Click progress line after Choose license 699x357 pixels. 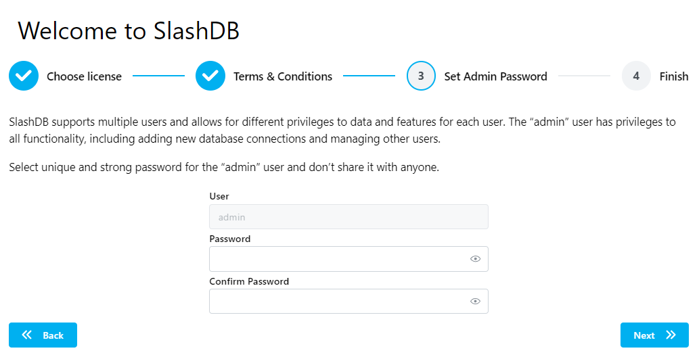158,76
